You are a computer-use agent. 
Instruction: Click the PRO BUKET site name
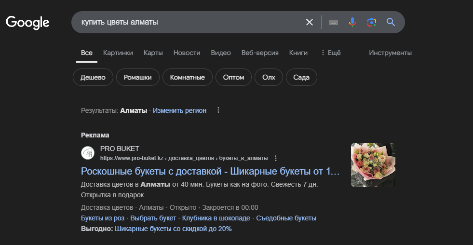120,149
